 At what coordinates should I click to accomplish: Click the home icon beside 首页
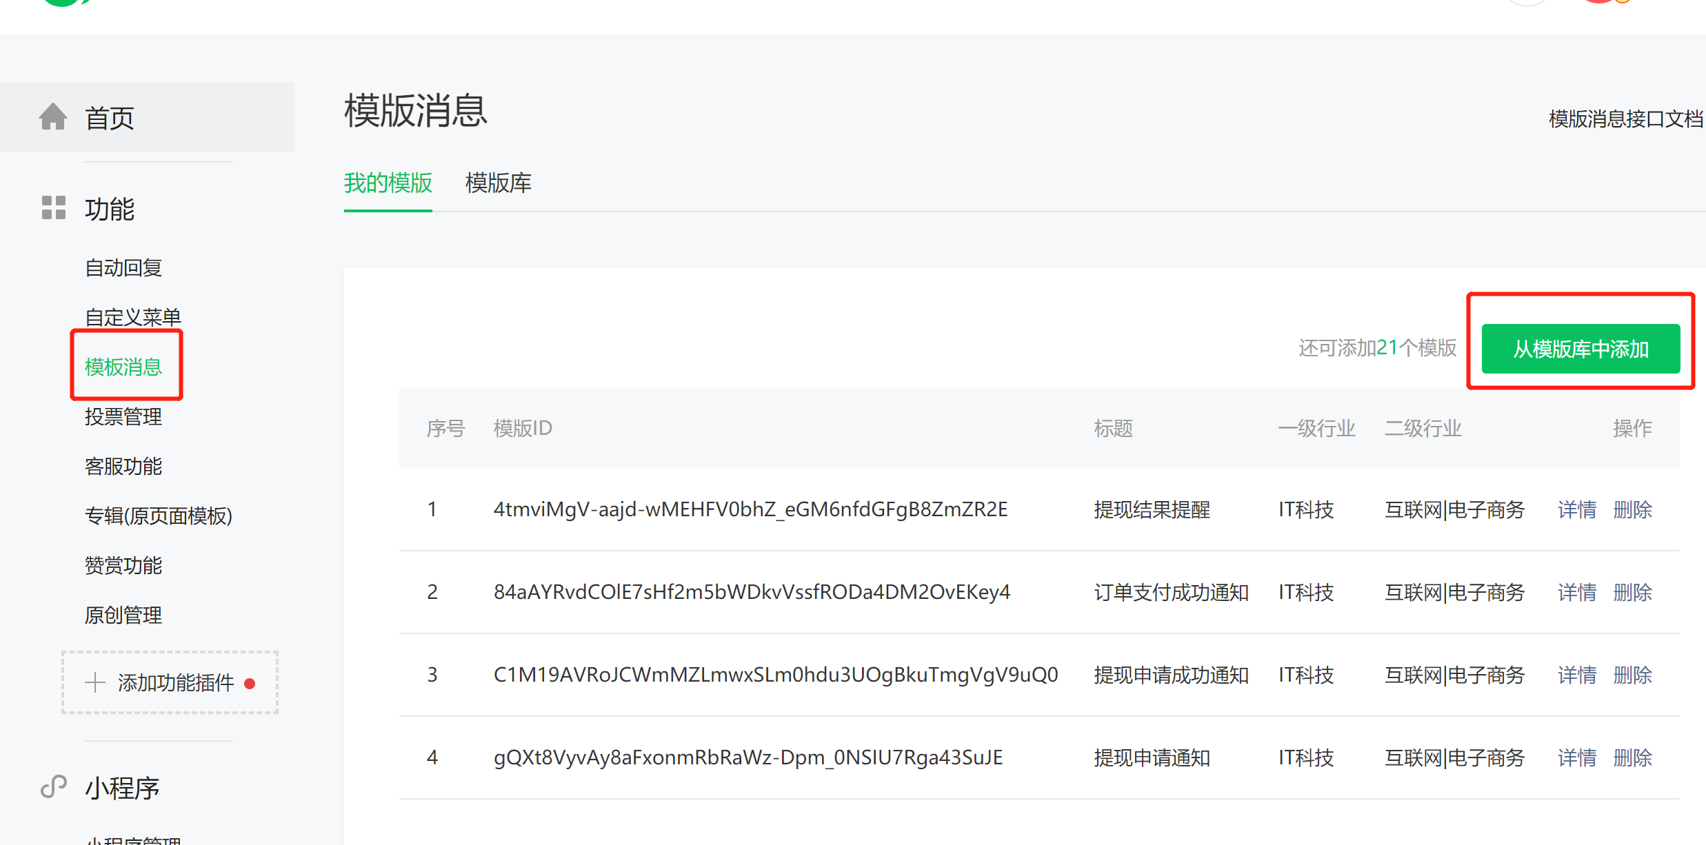(53, 116)
